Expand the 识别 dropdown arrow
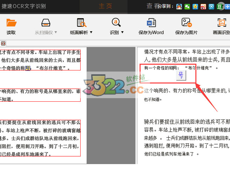230x169 pixels. tap(122, 32)
